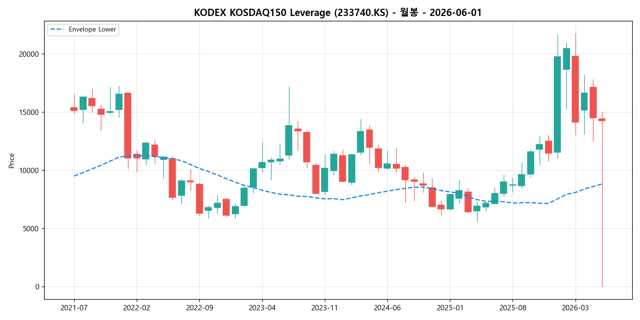Click the last candle's long lower wick

pyautogui.click(x=602, y=204)
